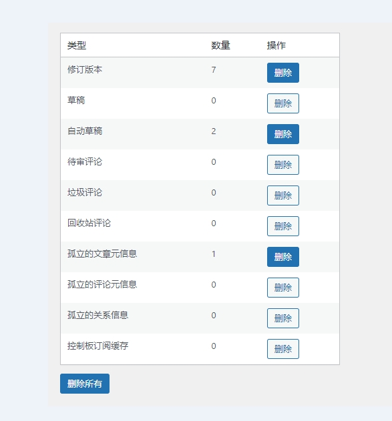Click the 孤立的文章元信息 label
Viewport: 392px width, 421px height.
(102, 254)
